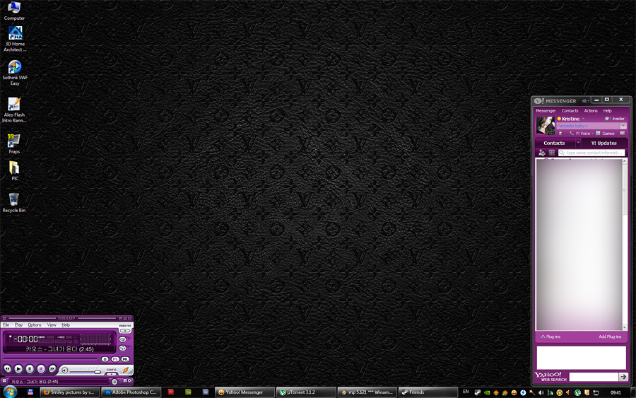Image resolution: width=636 pixels, height=398 pixels.
Task: Click Winamp lightning bolt icon
Action: [126, 370]
